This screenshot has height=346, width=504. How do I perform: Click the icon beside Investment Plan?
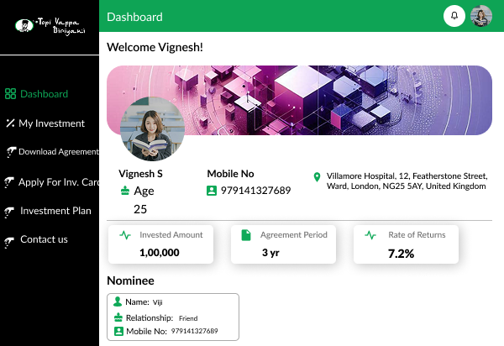(x=9, y=212)
